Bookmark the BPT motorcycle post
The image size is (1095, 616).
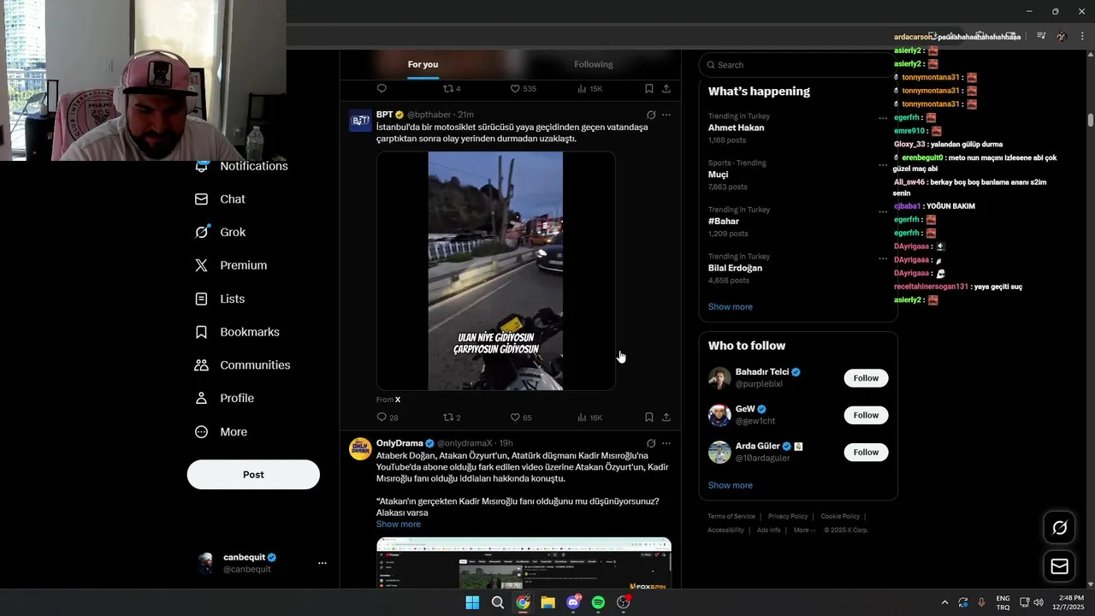pos(648,418)
